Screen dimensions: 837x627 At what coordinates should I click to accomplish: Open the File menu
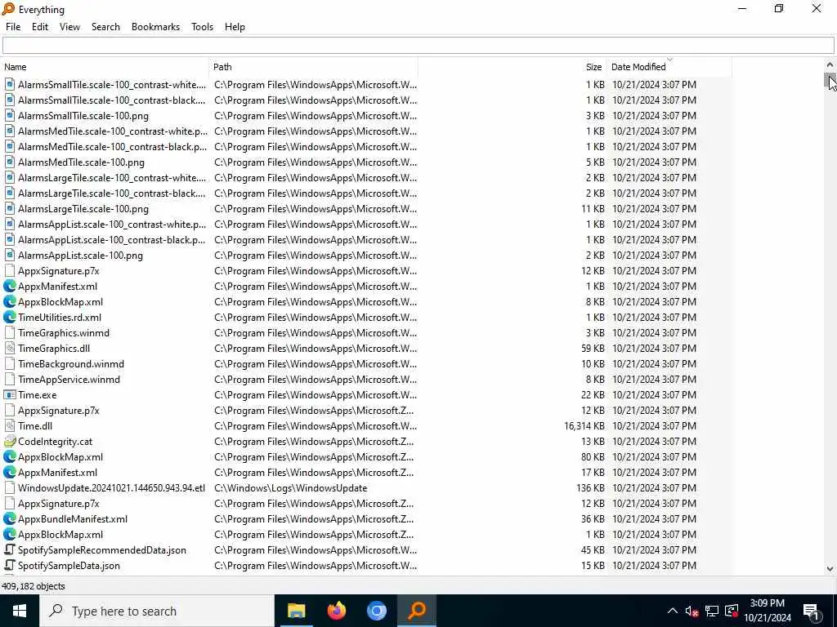pyautogui.click(x=13, y=27)
